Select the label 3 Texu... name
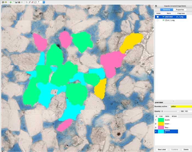Screen dimensions: 192x152 point(167,128)
